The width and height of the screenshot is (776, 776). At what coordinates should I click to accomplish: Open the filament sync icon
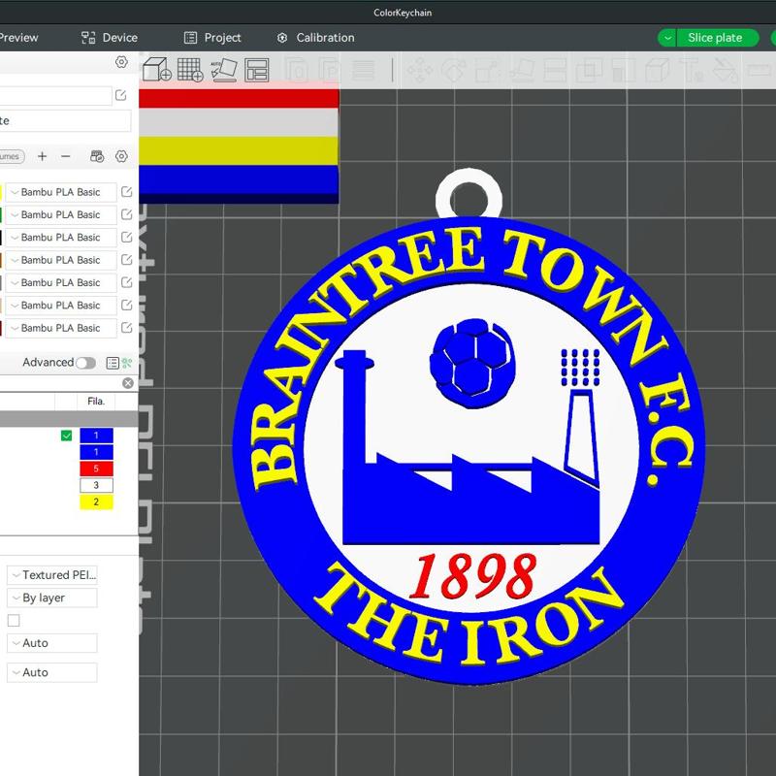point(97,156)
